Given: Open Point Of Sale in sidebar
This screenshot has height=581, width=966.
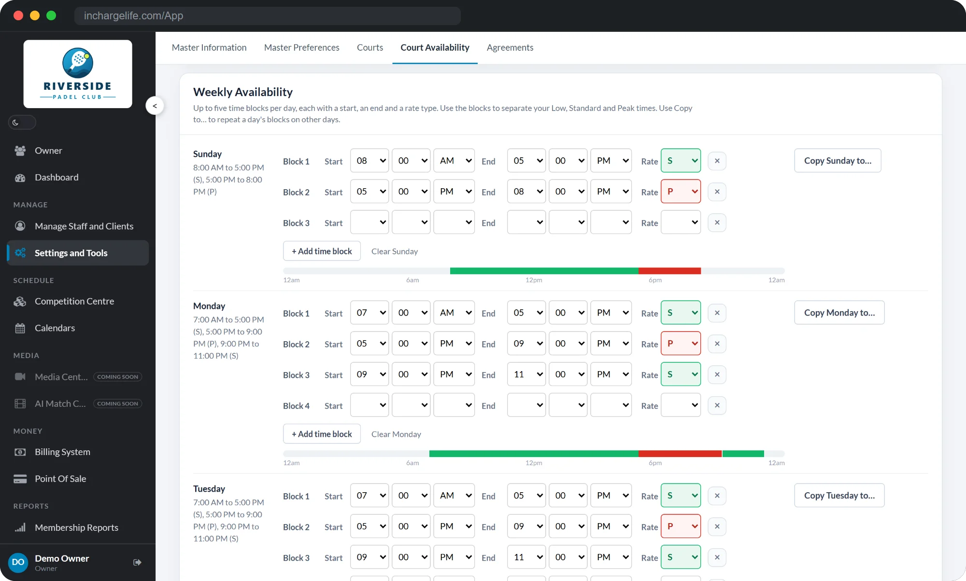Looking at the screenshot, I should point(78,479).
